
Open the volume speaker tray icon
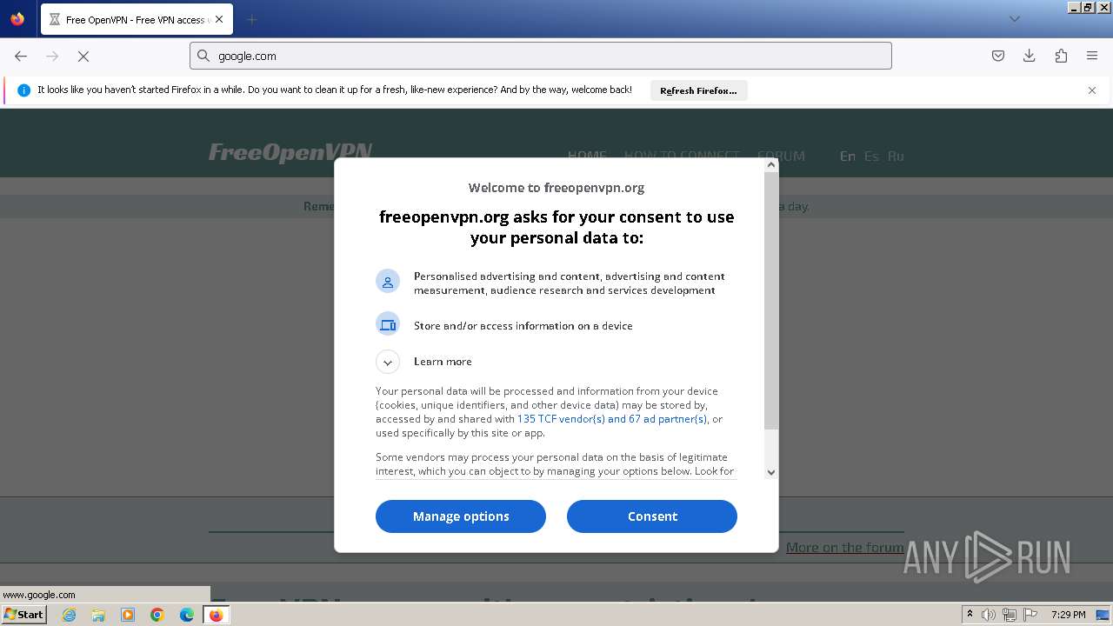(989, 615)
